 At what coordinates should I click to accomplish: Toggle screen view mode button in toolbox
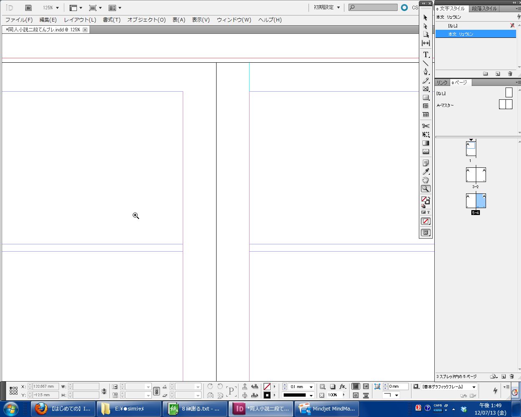click(425, 233)
